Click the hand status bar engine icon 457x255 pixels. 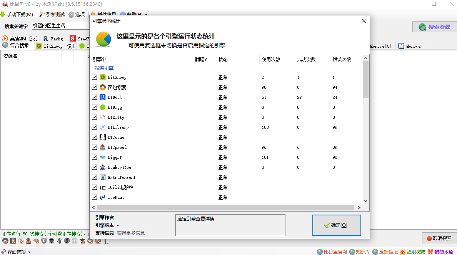59,241
